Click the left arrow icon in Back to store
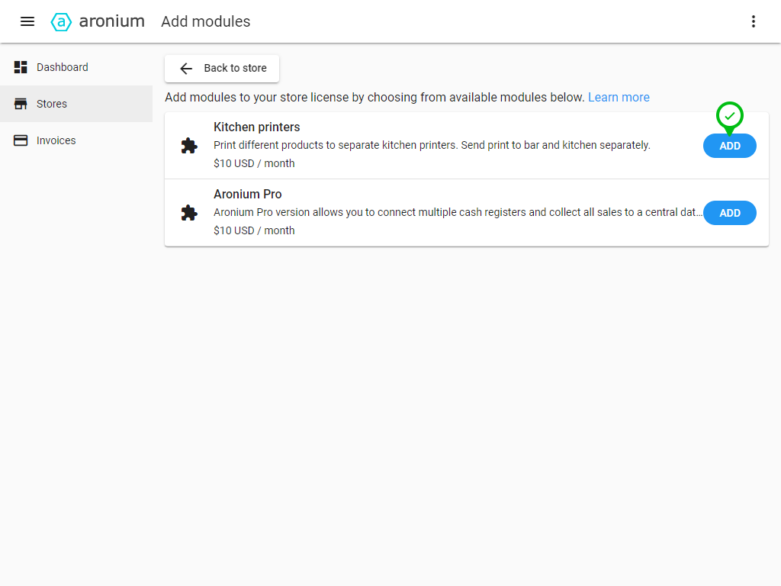The height and width of the screenshot is (586, 781). tap(186, 69)
